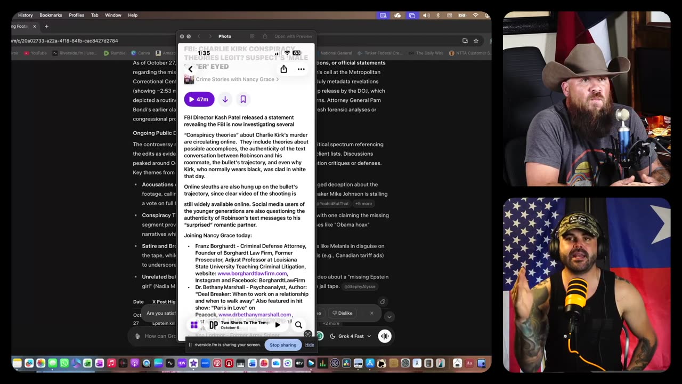
Task: Visit the www.borghardtlawfirm.com link
Action: (252, 274)
